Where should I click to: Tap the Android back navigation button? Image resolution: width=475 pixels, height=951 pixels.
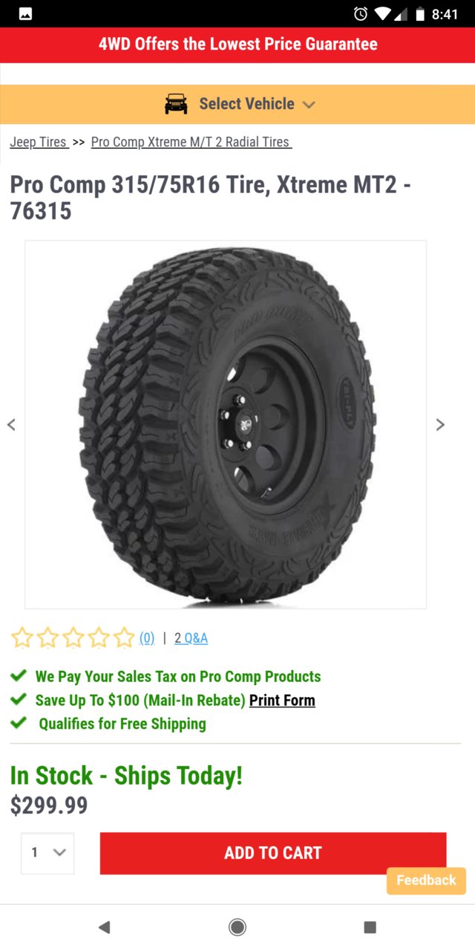pyautogui.click(x=104, y=926)
